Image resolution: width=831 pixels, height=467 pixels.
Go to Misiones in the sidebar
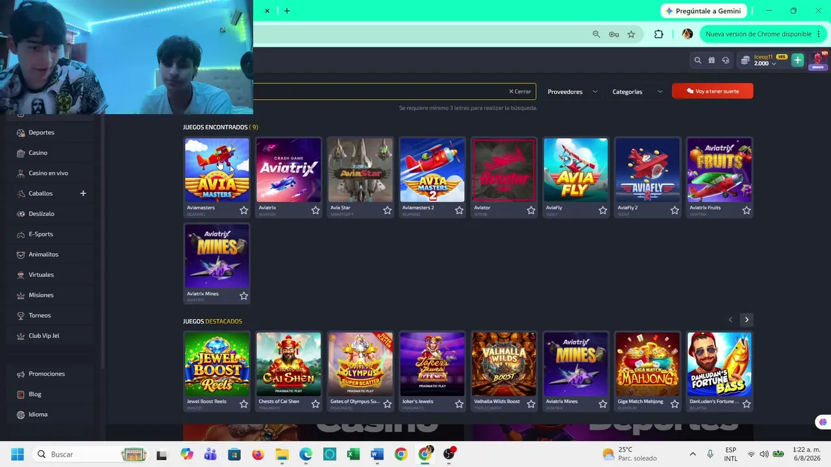point(41,295)
